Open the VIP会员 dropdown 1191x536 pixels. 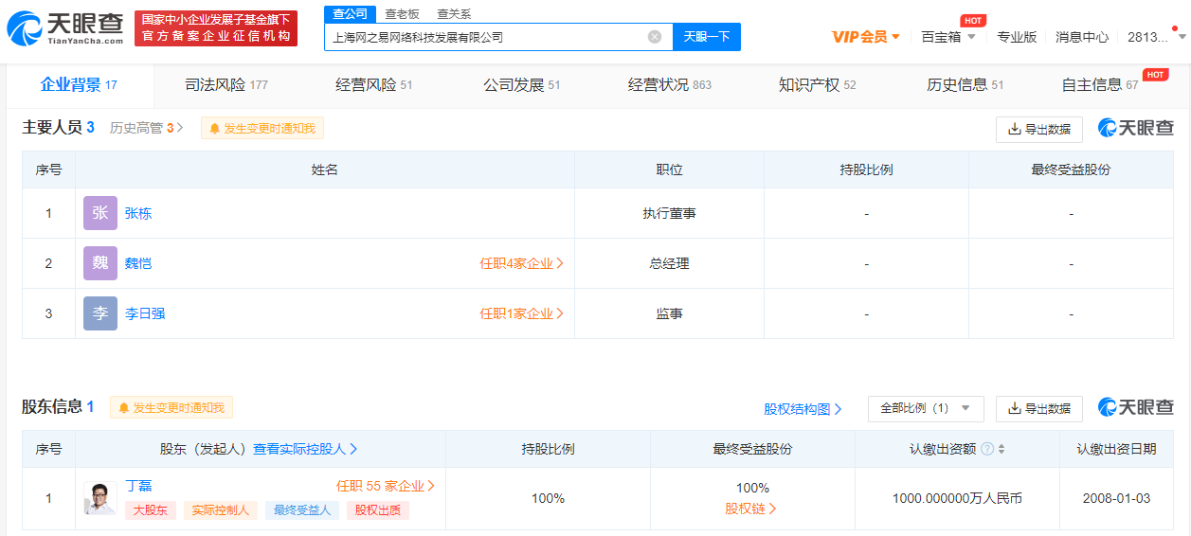point(866,37)
